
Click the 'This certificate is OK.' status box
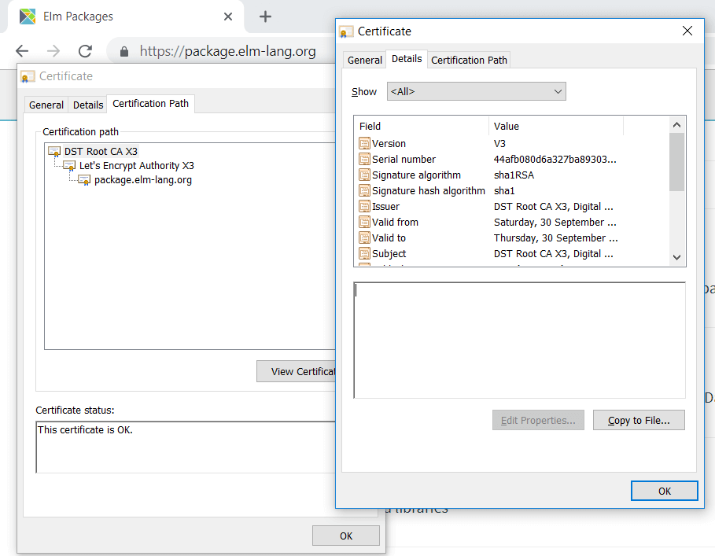pyautogui.click(x=186, y=447)
